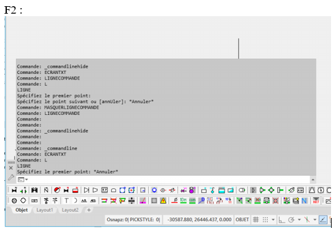336x231 pixels.
Task: Select the blue N icon in toolbar
Action: tap(304, 201)
